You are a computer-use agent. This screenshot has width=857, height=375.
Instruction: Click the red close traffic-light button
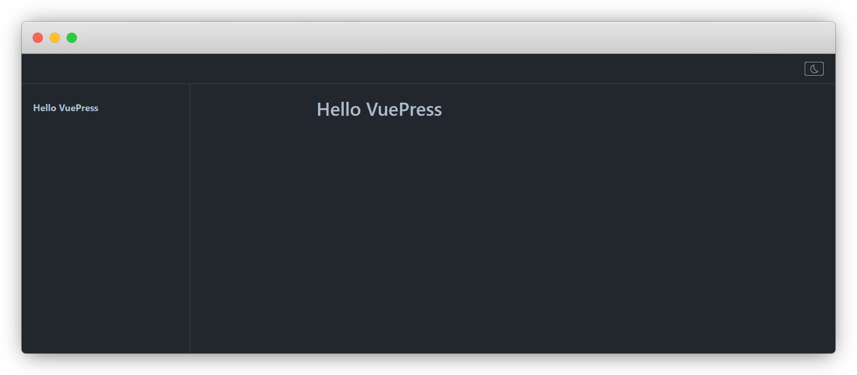tap(38, 37)
